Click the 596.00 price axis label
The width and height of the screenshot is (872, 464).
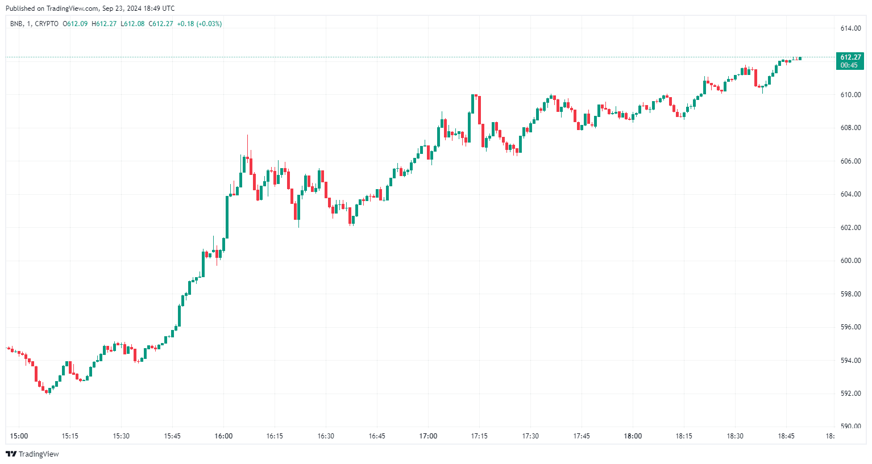pos(850,327)
